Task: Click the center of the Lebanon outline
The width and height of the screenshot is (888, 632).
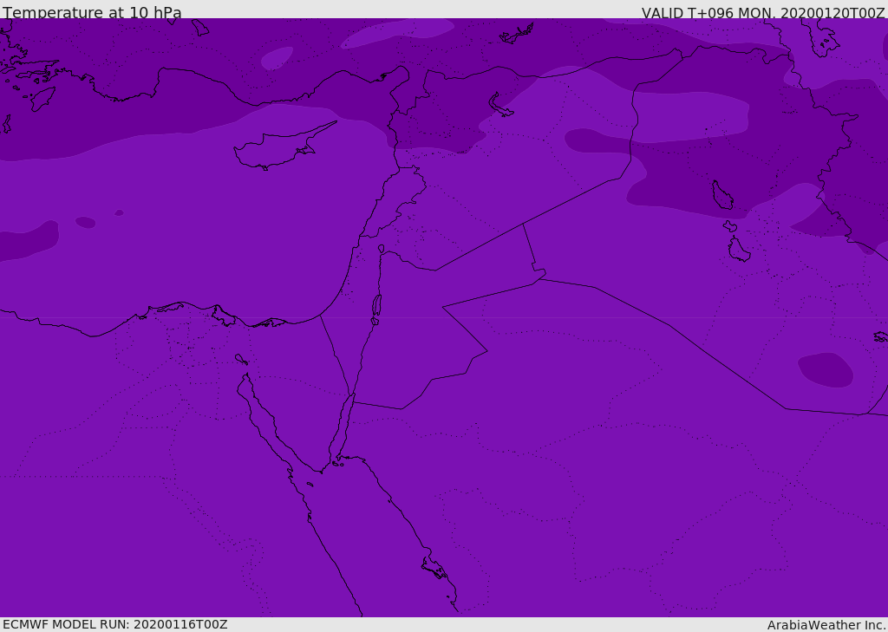Action: coord(399,199)
